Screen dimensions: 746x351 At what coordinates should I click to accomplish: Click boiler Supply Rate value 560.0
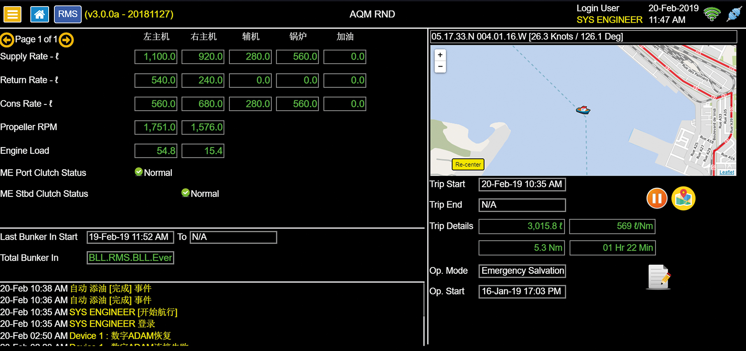pyautogui.click(x=297, y=57)
